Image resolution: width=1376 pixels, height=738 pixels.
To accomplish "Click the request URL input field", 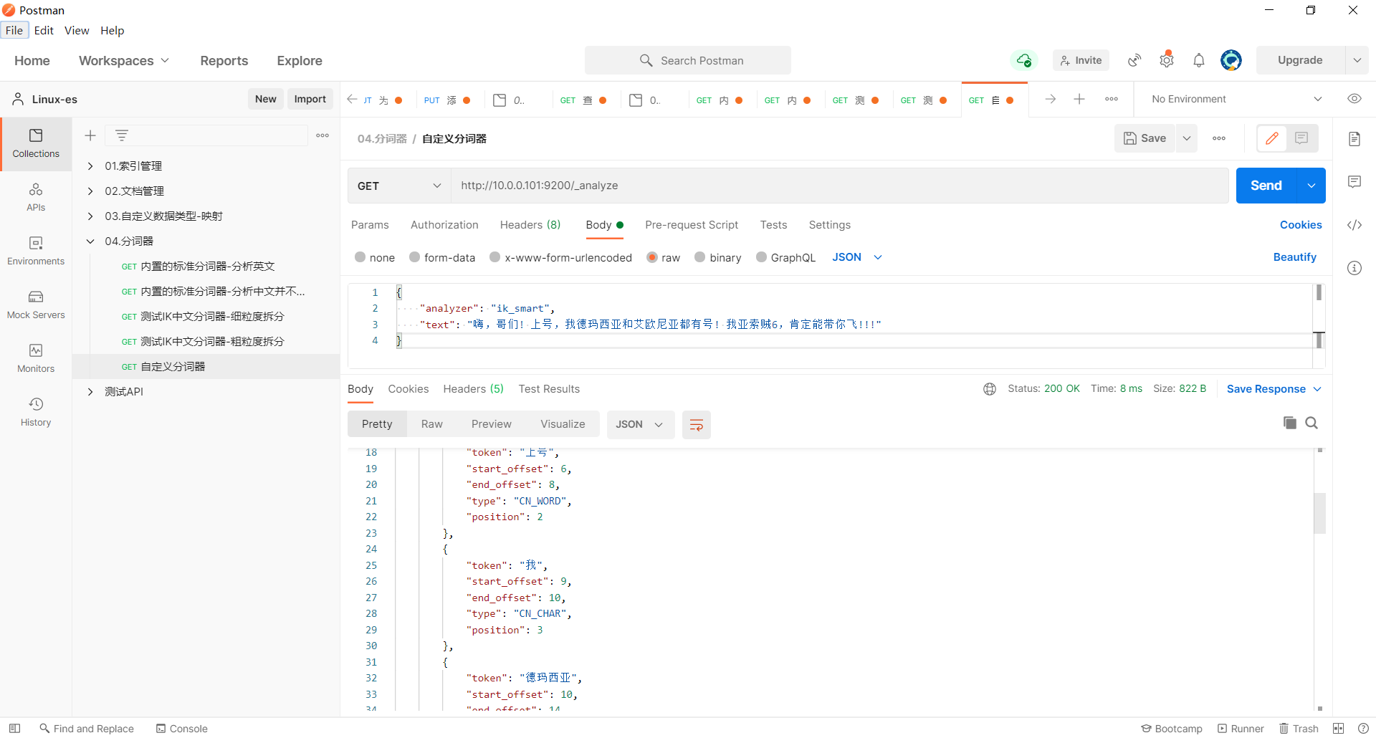I will point(840,186).
